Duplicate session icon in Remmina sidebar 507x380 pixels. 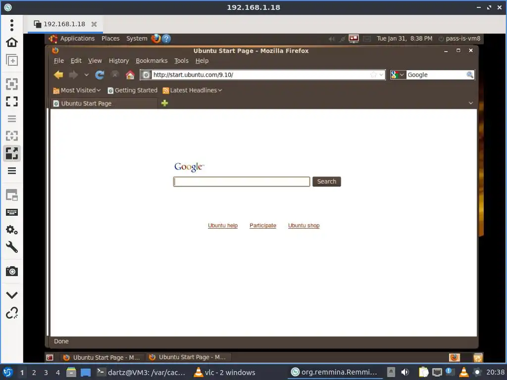(x=12, y=60)
